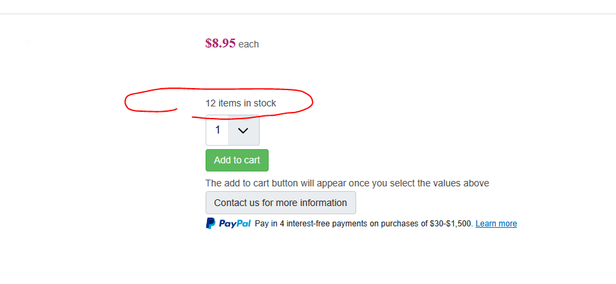
Task: Click the horizontal divider line at top
Action: [308, 14]
